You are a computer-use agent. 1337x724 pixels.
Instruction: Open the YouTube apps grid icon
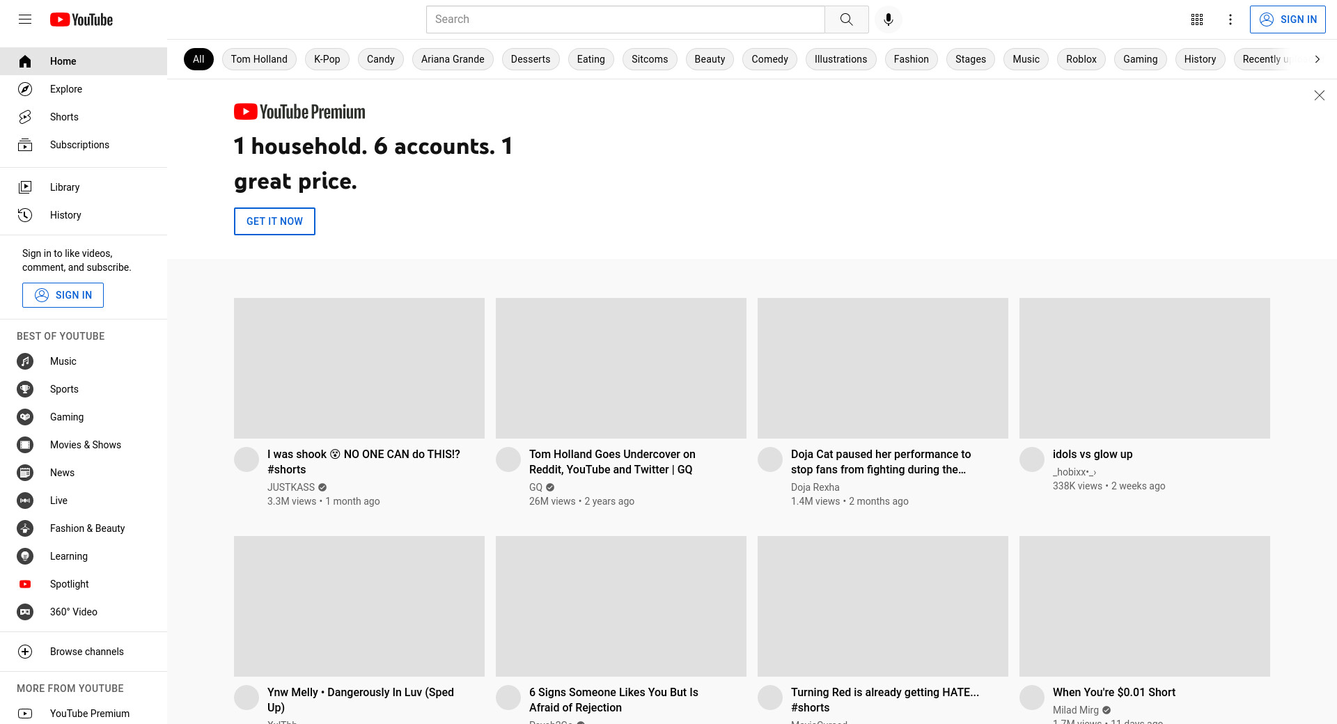coord(1197,19)
